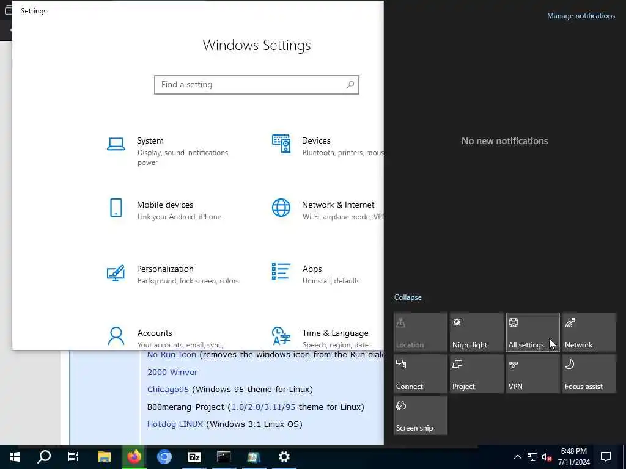Click the All settings quick action tile
The height and width of the screenshot is (469, 626).
[532, 332]
